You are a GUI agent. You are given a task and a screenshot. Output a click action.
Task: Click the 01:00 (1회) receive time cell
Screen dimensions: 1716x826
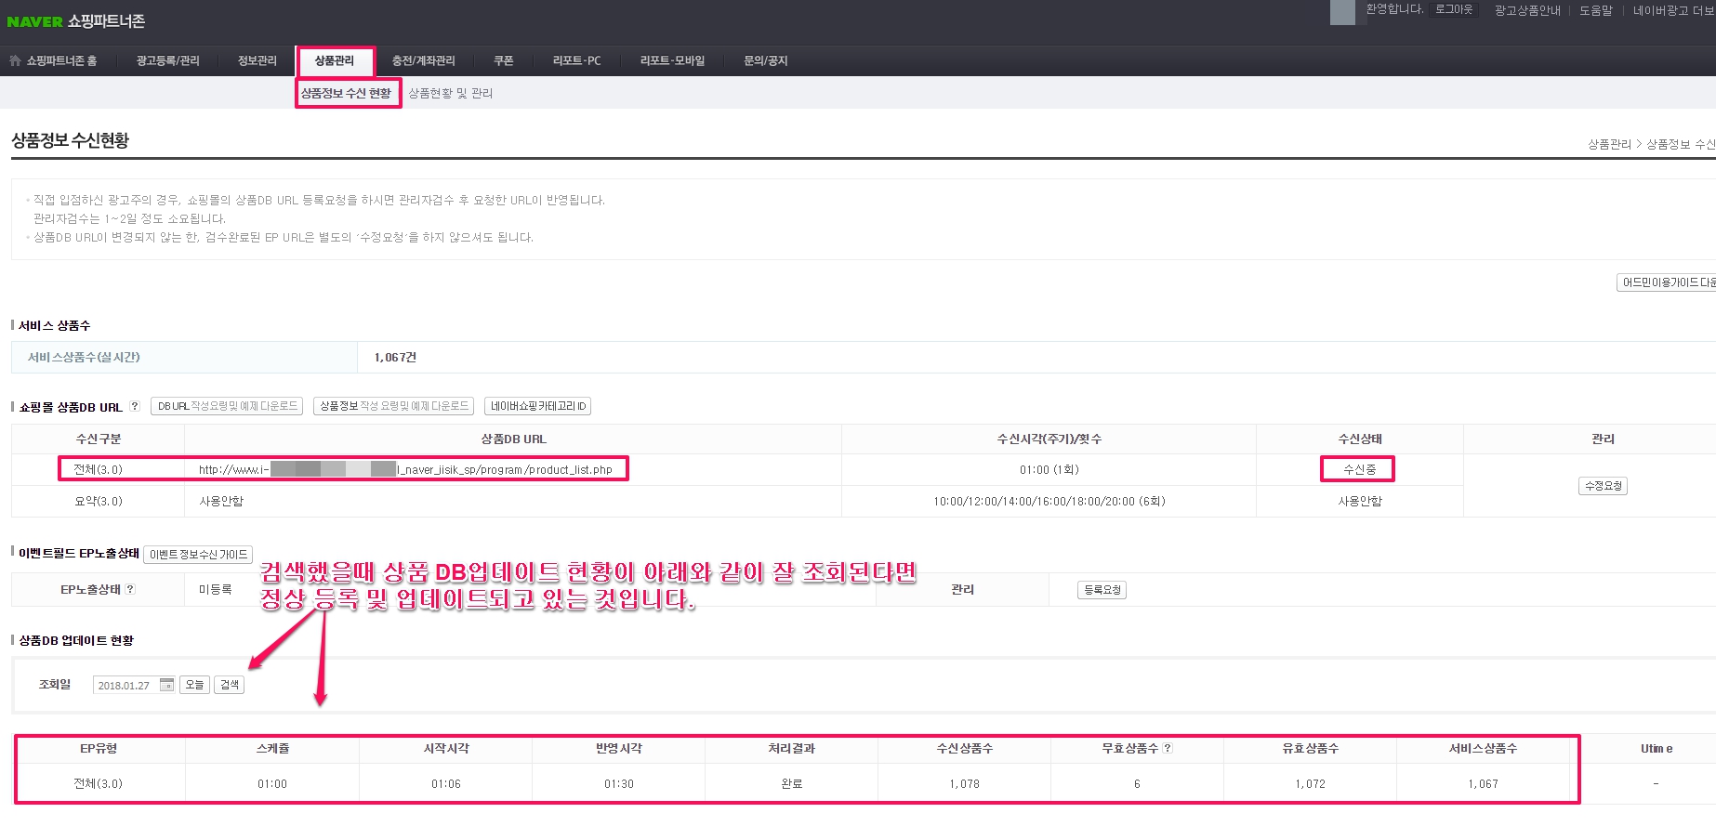1049,470
